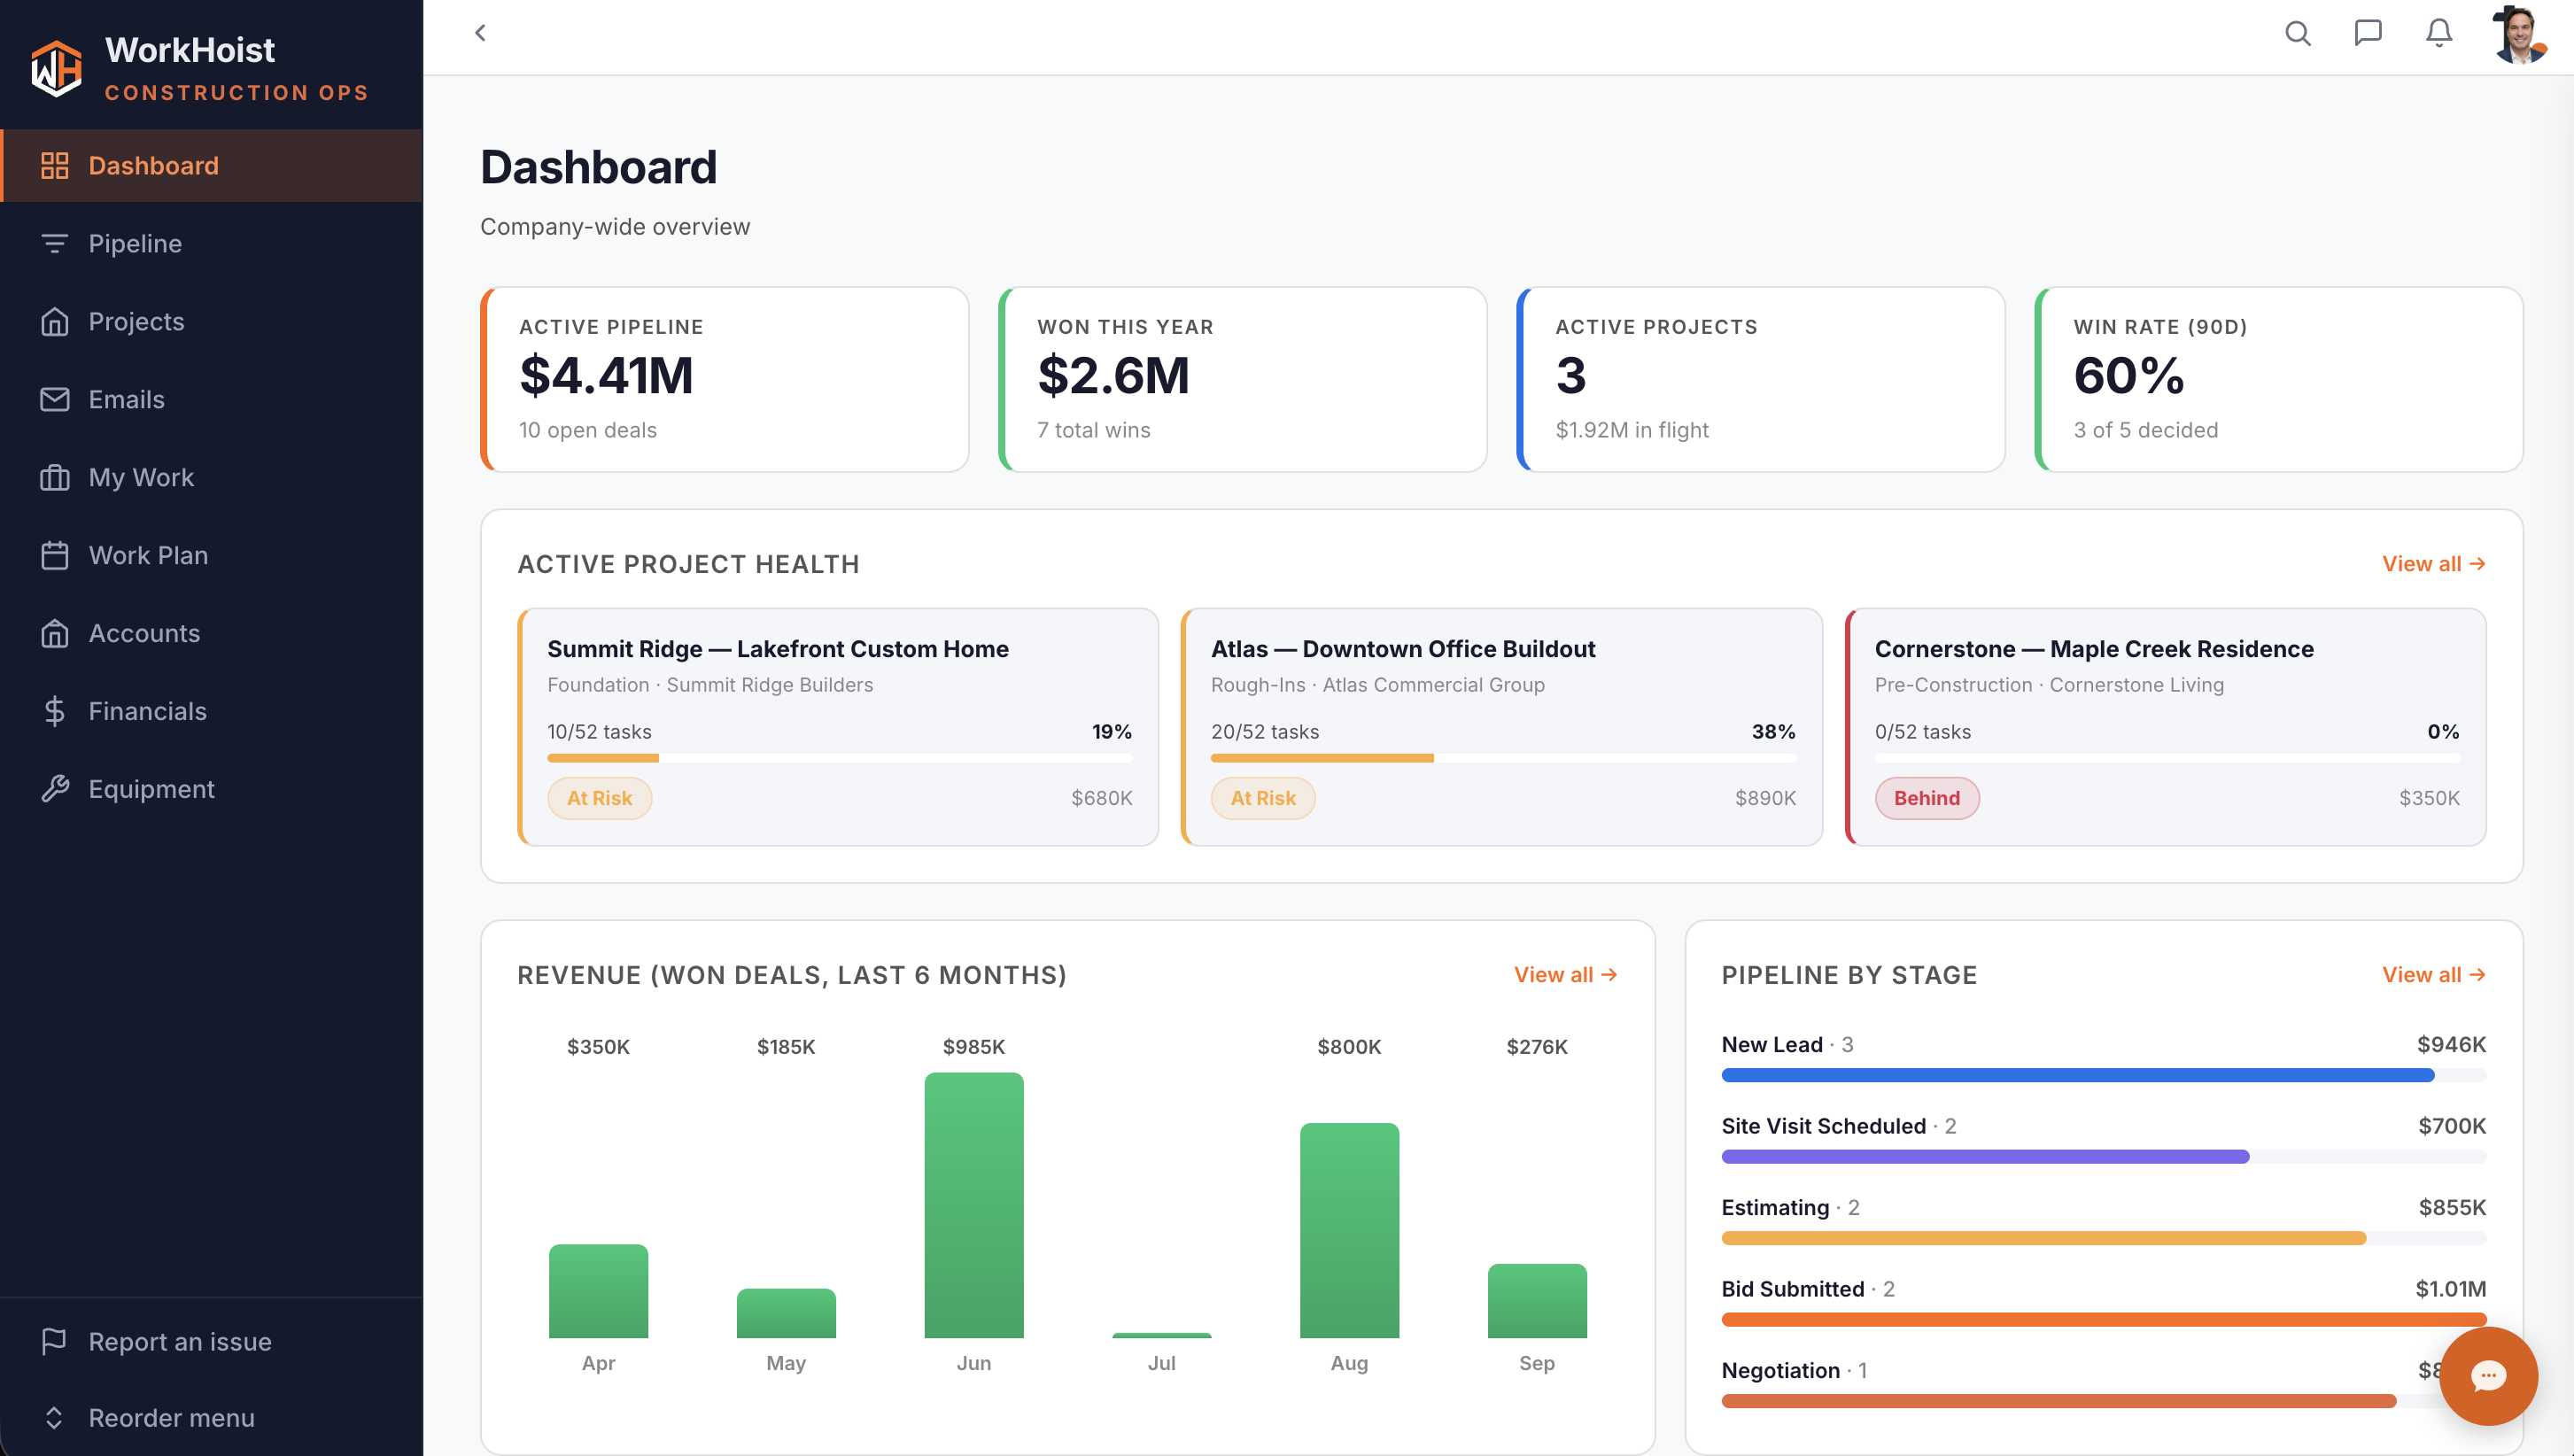
Task: Click the Financials dollar icon
Action: point(54,711)
